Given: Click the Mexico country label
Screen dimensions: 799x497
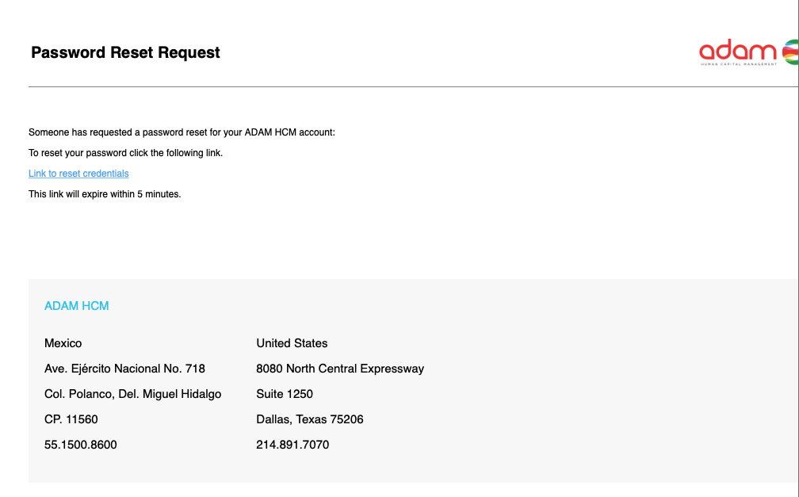Looking at the screenshot, I should 63,343.
